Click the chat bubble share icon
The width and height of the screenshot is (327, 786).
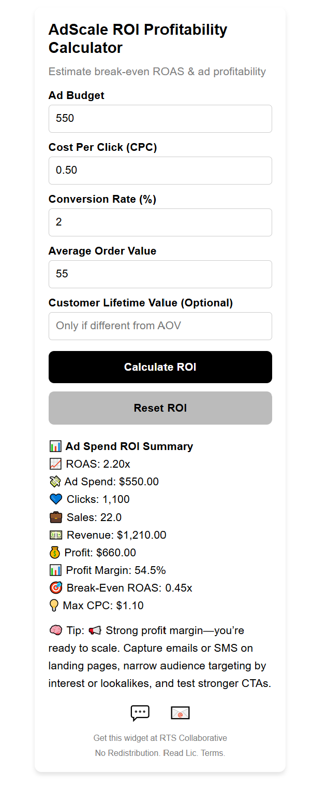(140, 712)
